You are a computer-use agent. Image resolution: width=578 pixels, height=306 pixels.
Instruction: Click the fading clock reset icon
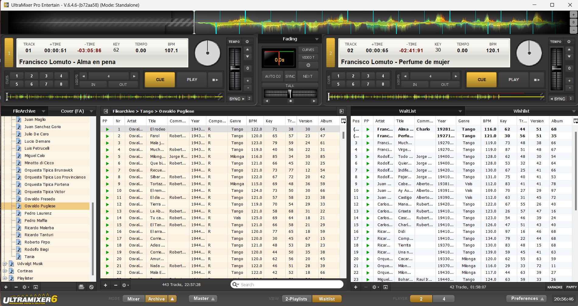click(308, 65)
